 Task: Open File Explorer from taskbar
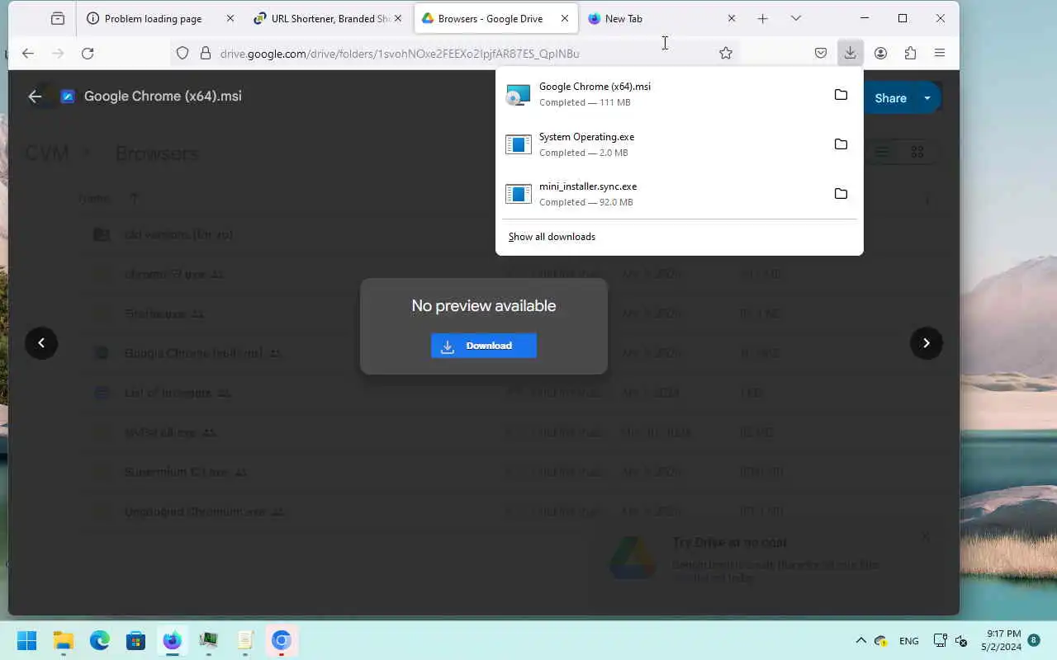[x=64, y=640]
